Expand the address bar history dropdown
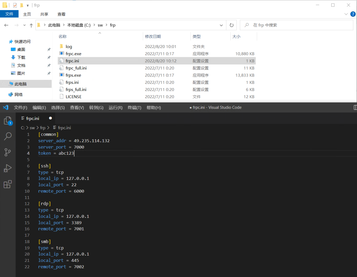This screenshot has width=357, height=277. [x=221, y=25]
